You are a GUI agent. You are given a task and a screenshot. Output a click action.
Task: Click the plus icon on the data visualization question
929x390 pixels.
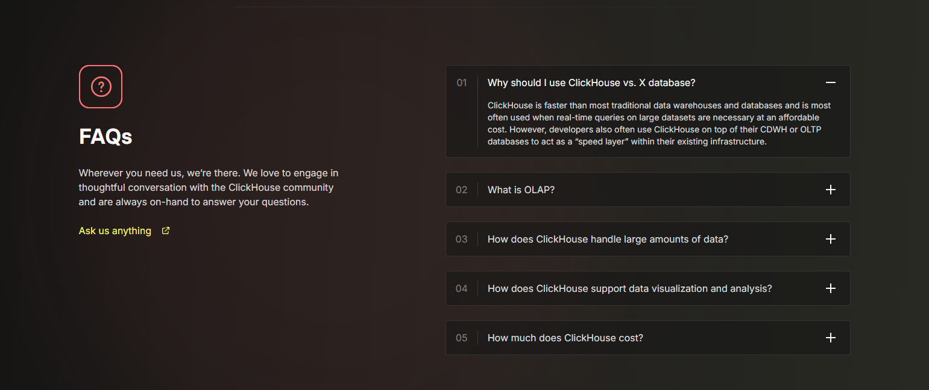click(x=830, y=288)
